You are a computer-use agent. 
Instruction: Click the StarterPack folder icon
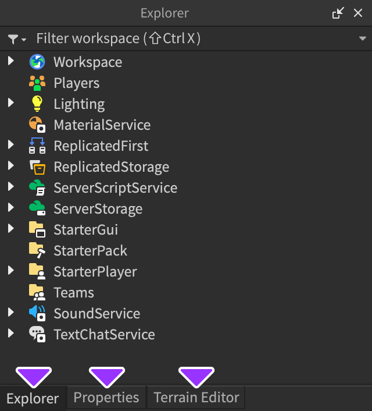tap(37, 251)
